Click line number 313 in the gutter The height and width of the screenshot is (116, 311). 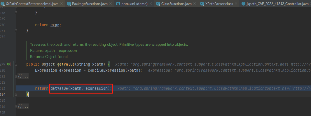tap(3, 88)
